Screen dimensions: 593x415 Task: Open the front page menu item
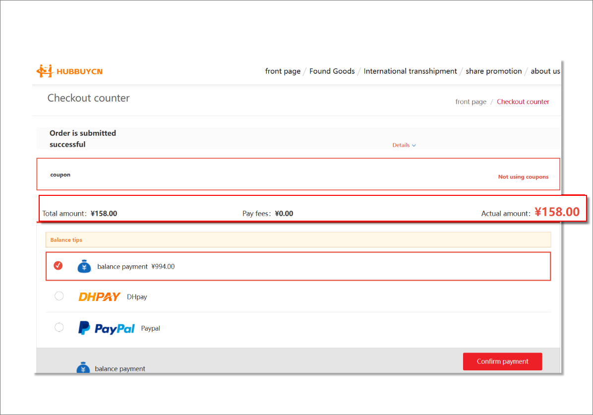(283, 71)
